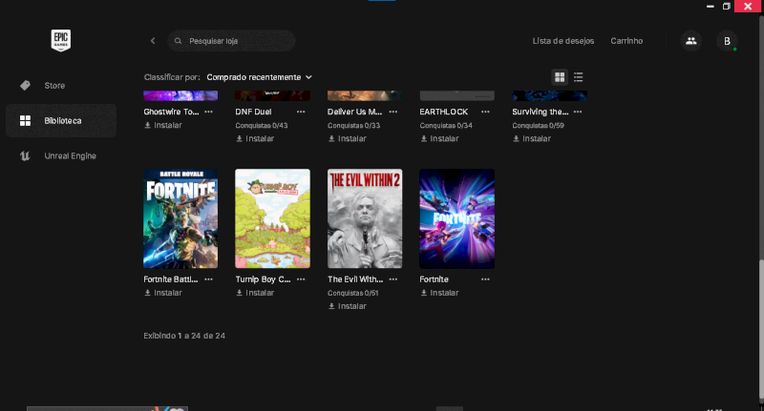Open the Store tag icon in sidebar

click(26, 86)
